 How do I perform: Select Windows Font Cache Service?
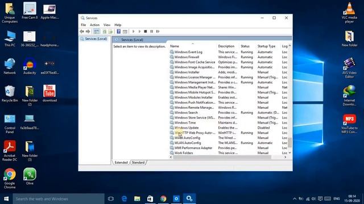point(195,62)
